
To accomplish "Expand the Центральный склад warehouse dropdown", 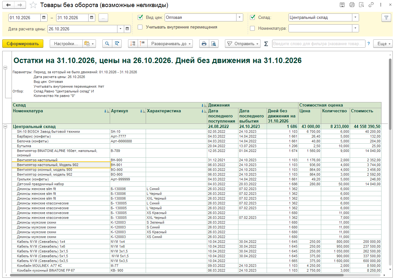I will point(356,18).
